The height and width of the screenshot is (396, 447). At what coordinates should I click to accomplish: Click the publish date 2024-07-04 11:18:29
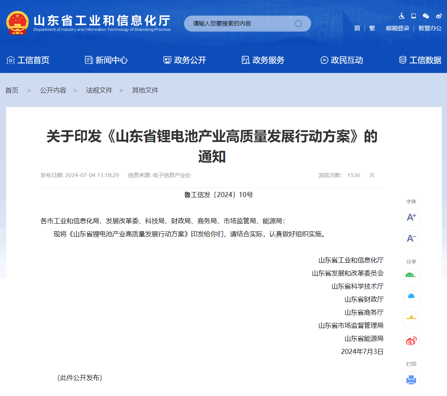pyautogui.click(x=92, y=175)
